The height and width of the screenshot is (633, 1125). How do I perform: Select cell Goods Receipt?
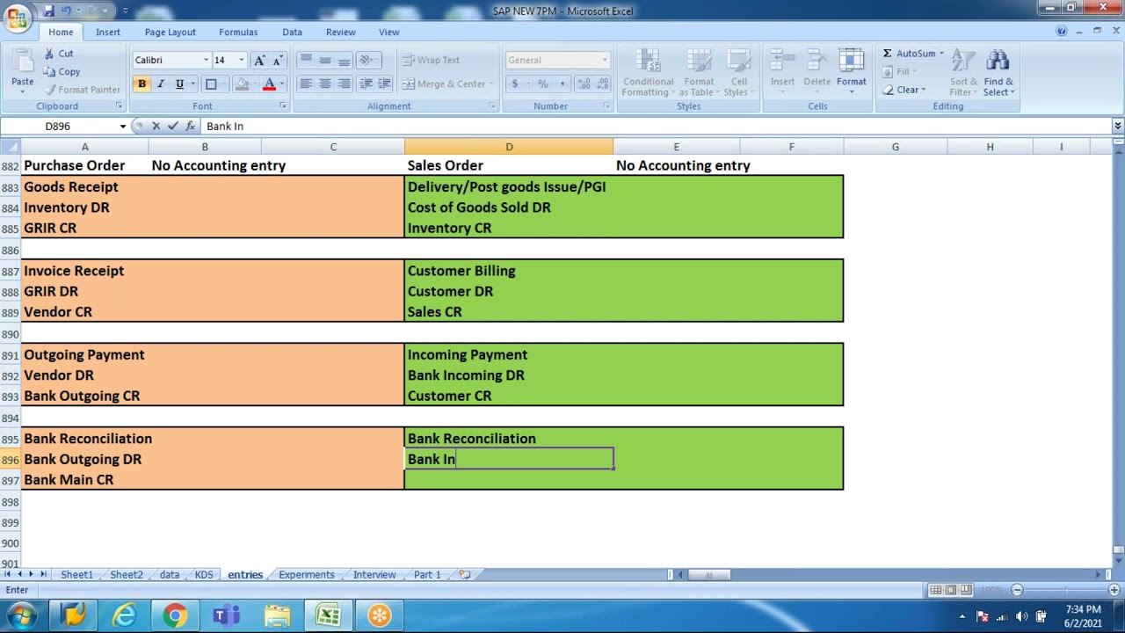[x=85, y=186]
